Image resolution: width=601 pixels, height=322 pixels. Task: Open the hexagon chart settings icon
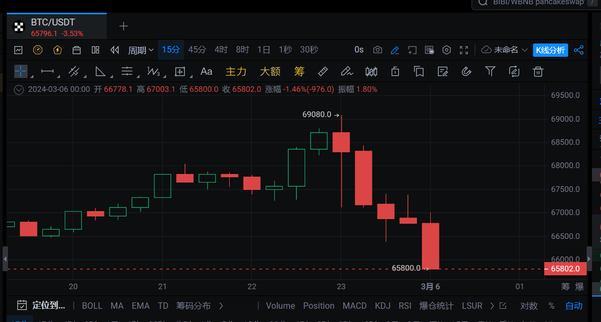[x=447, y=50]
